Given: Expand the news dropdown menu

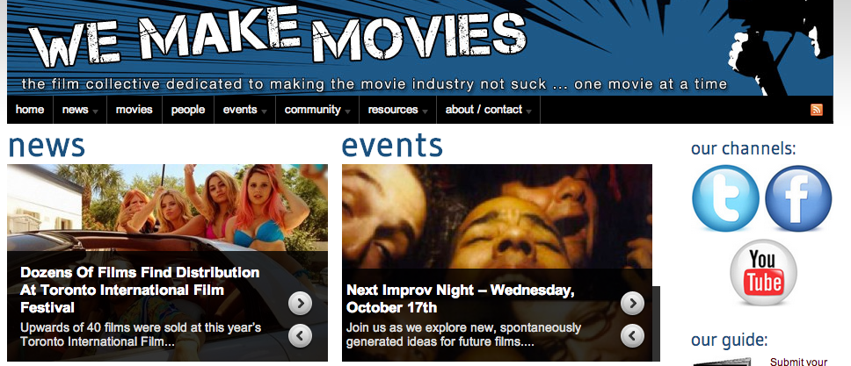Looking at the screenshot, I should click(80, 110).
